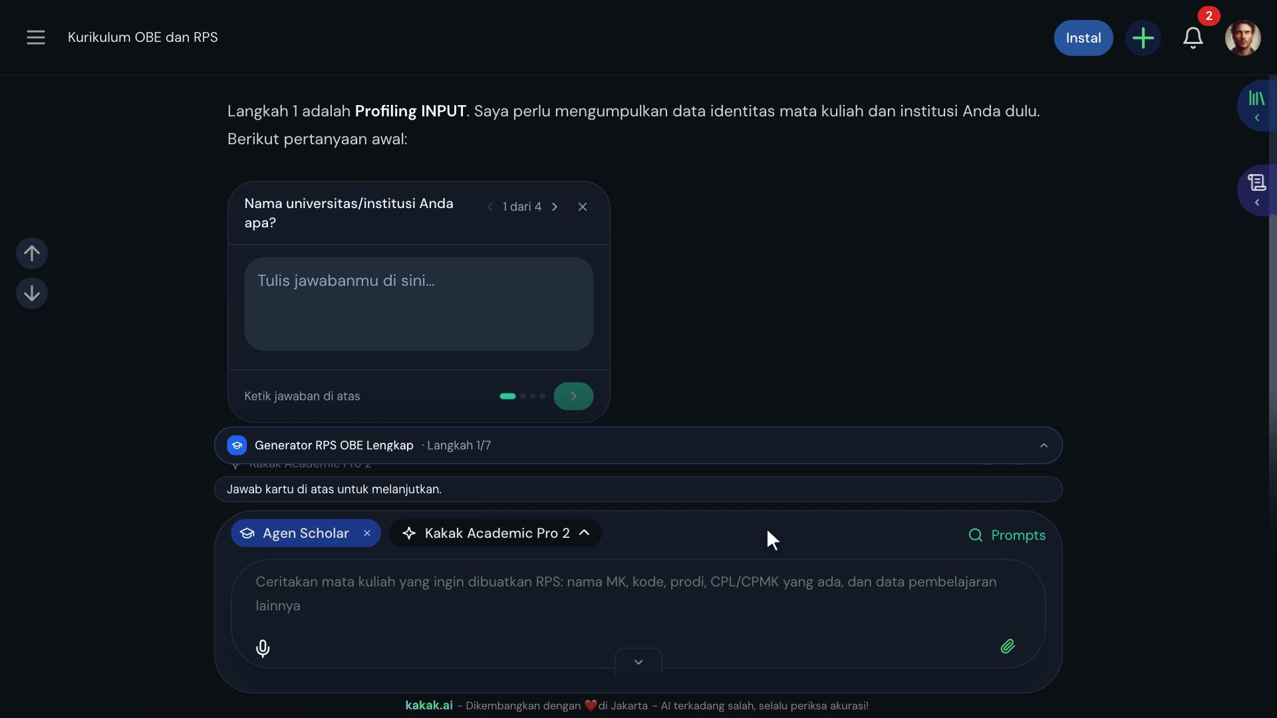Open the notifications bell

[1193, 38]
